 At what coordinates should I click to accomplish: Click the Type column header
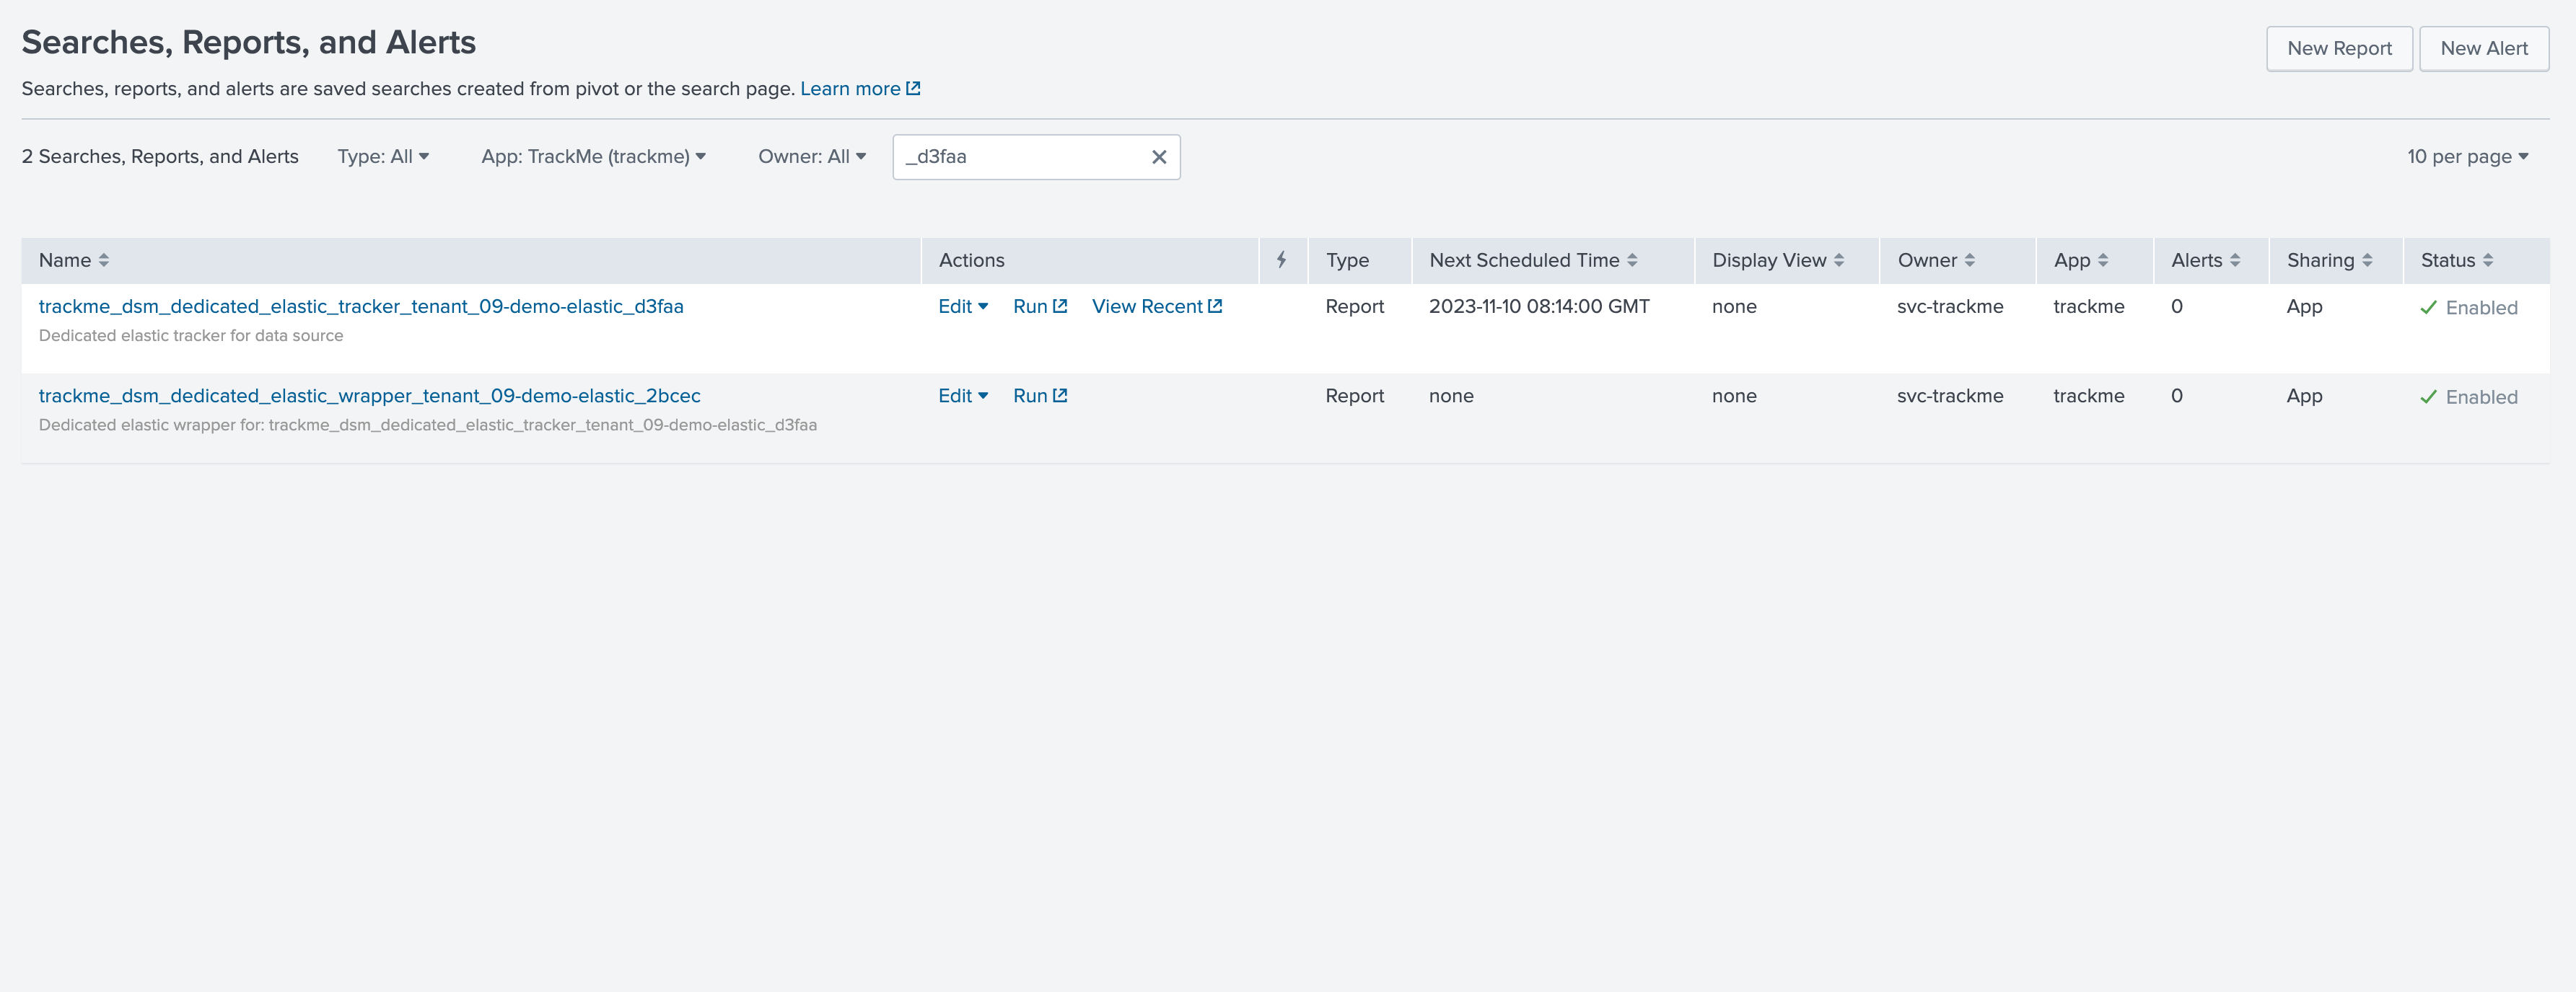pos(1347,261)
